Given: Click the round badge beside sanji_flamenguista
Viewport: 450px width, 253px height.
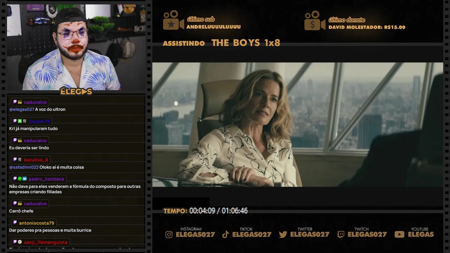Looking at the screenshot, I should (20, 242).
